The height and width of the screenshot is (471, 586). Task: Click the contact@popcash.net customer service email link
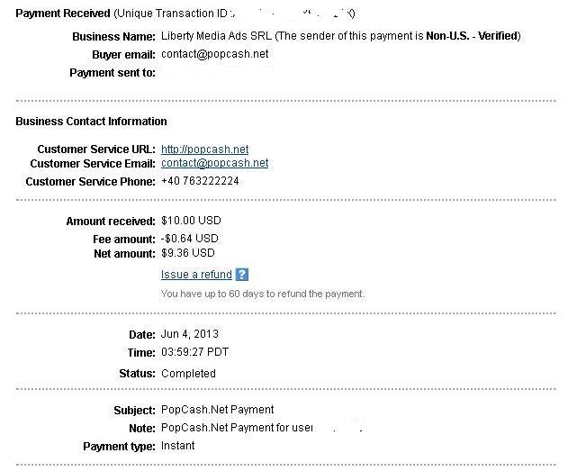214,163
